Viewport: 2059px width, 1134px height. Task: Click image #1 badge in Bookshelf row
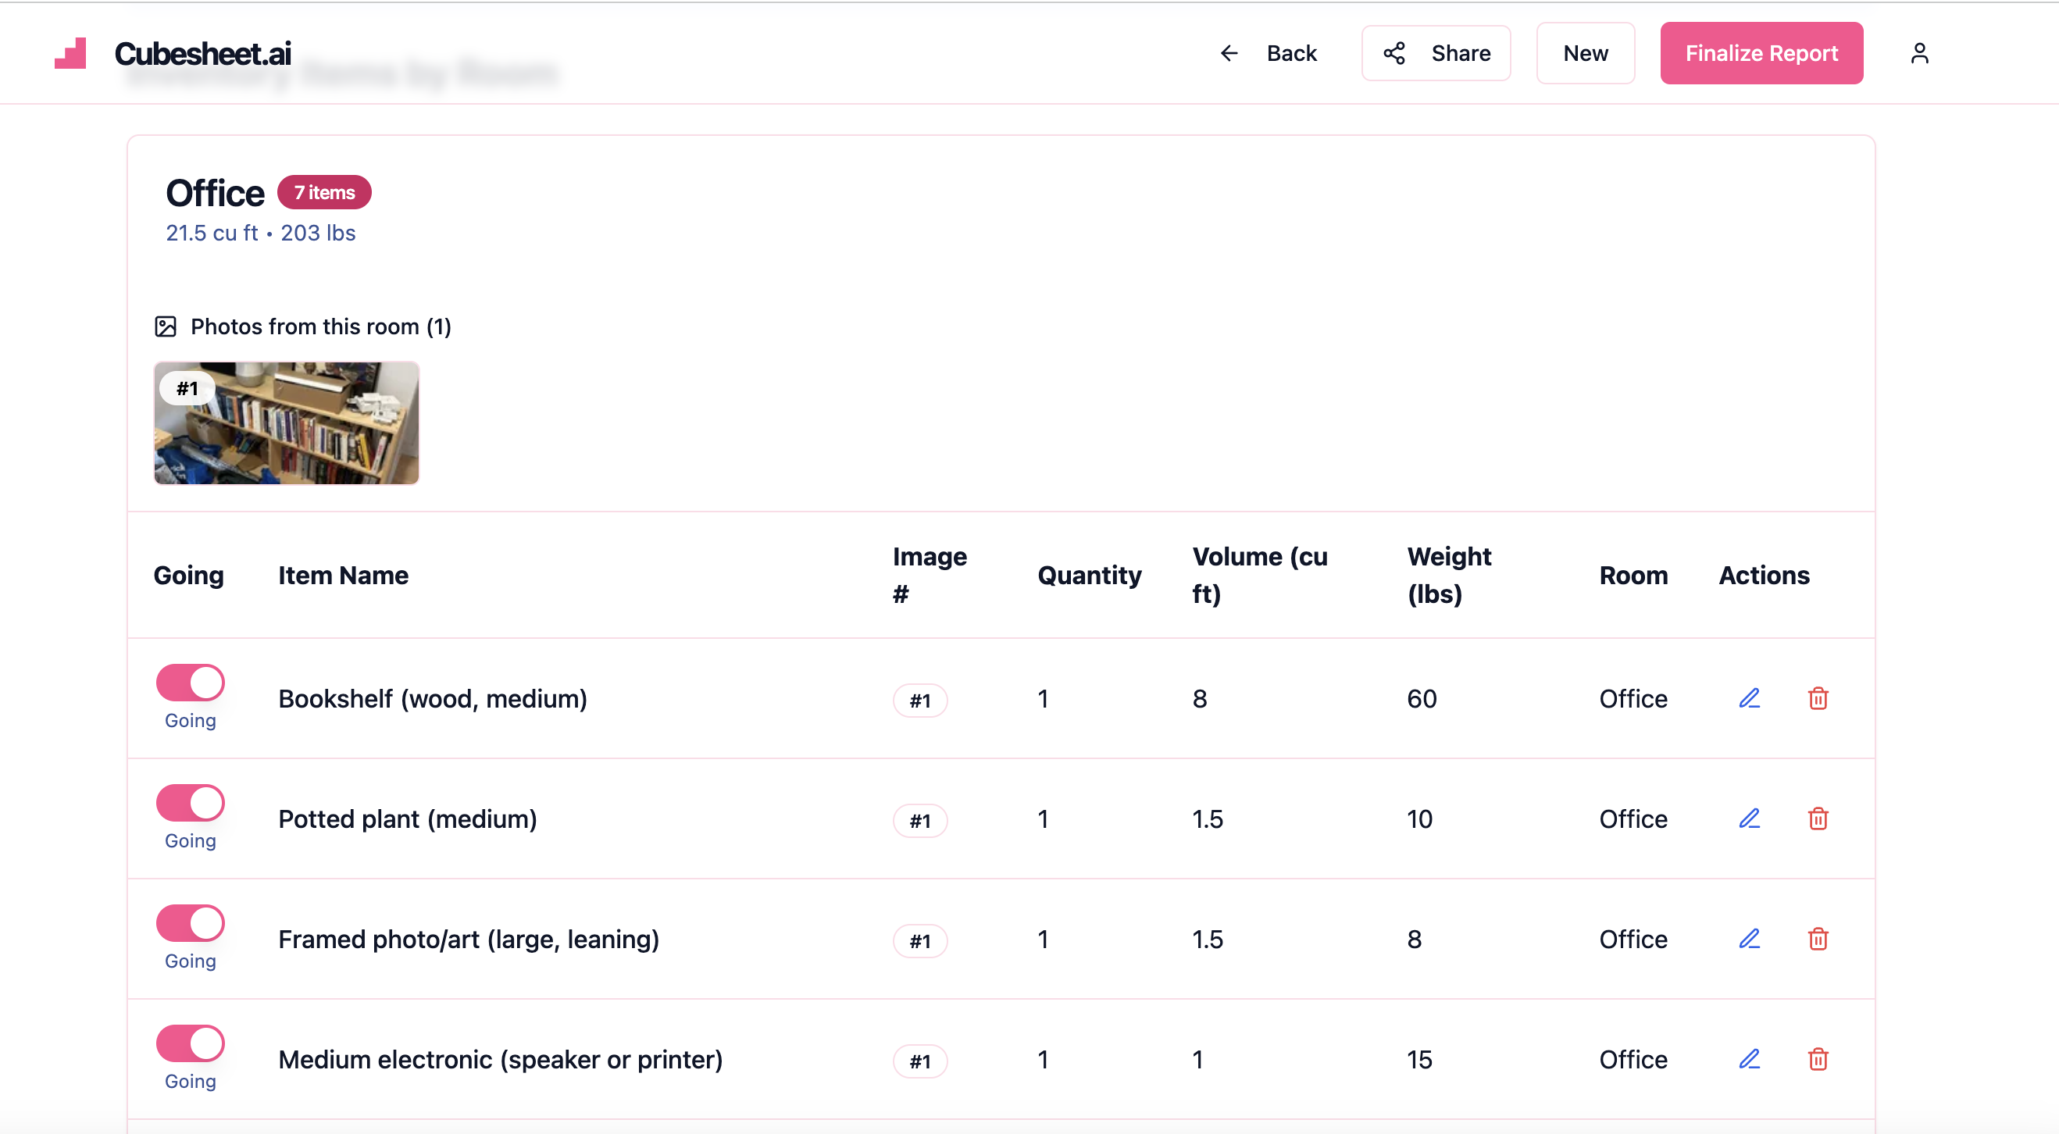(x=919, y=701)
